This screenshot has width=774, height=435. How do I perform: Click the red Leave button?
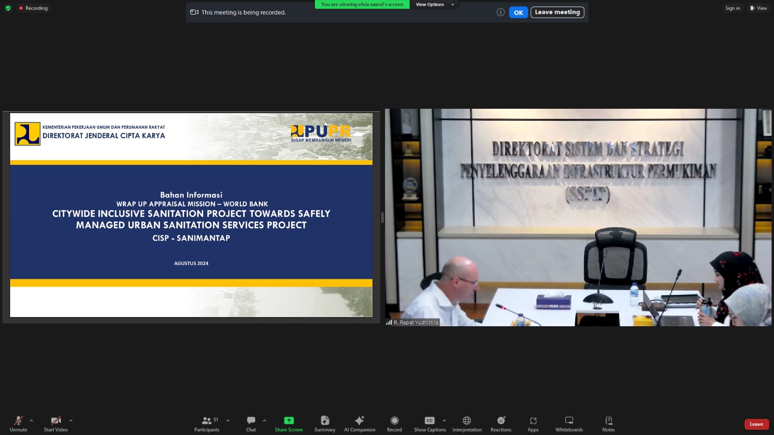click(757, 424)
